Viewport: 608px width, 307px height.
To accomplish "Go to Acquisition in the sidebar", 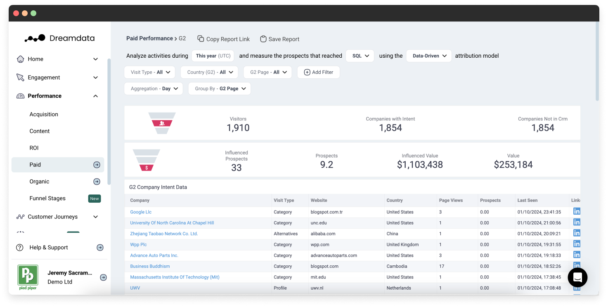I will 44,115.
